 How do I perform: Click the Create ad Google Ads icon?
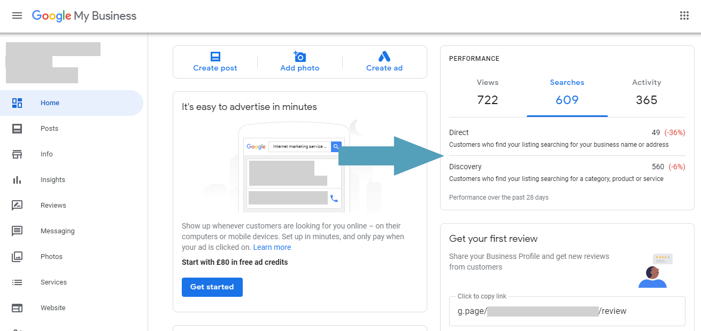[384, 57]
